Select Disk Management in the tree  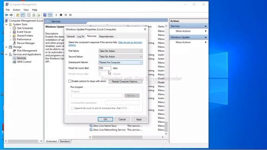tap(27, 50)
